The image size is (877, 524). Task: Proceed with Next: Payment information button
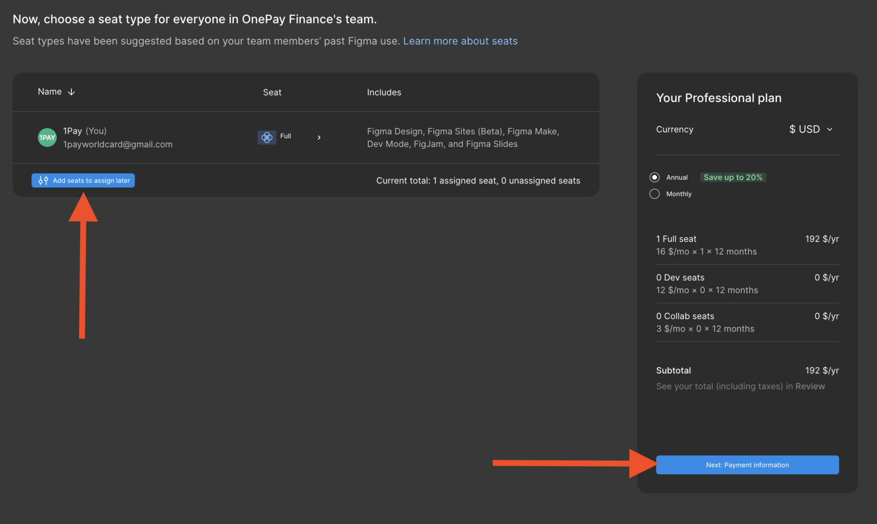(747, 465)
